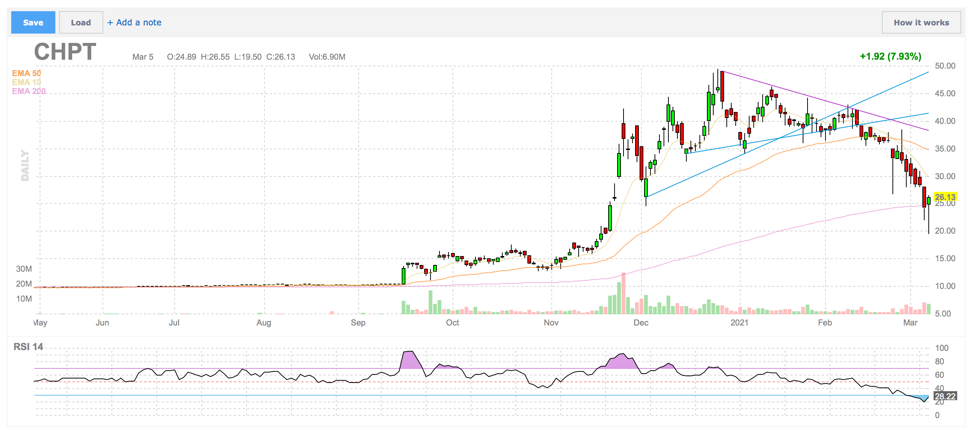Select the RSI 14 indicator label
Screen dimensions: 968x430
pyautogui.click(x=28, y=347)
